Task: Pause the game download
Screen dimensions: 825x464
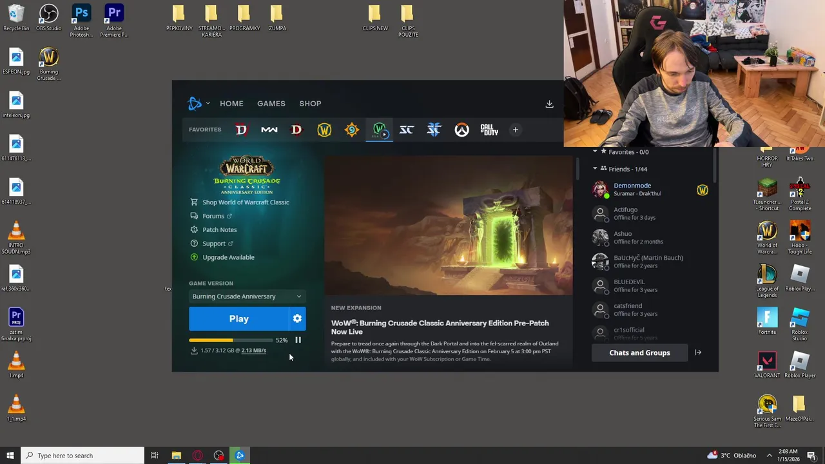Action: pyautogui.click(x=298, y=340)
